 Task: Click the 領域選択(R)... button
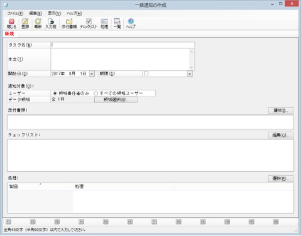click(116, 100)
